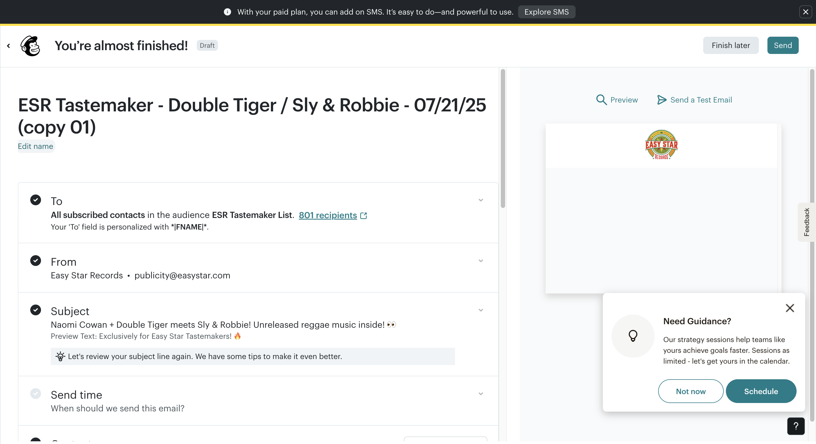Image resolution: width=816 pixels, height=444 pixels.
Task: Open subject line review tips message
Action: [253, 356]
